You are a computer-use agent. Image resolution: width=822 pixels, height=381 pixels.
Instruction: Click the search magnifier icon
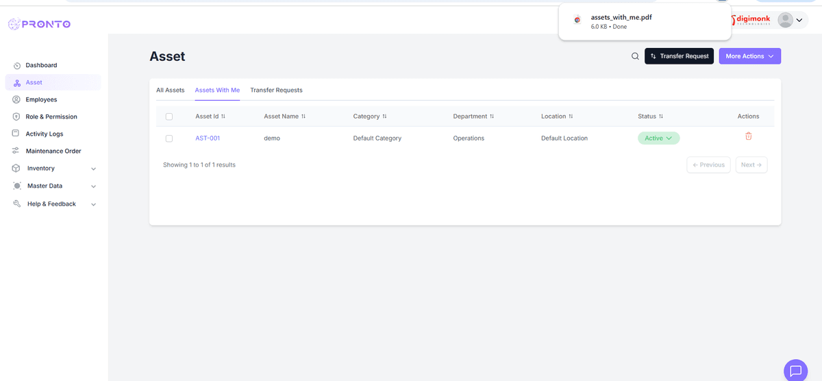click(x=635, y=56)
